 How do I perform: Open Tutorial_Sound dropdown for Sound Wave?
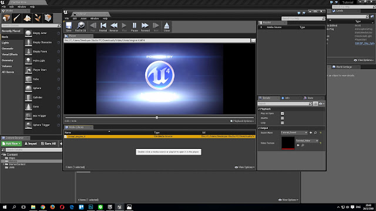294,132
